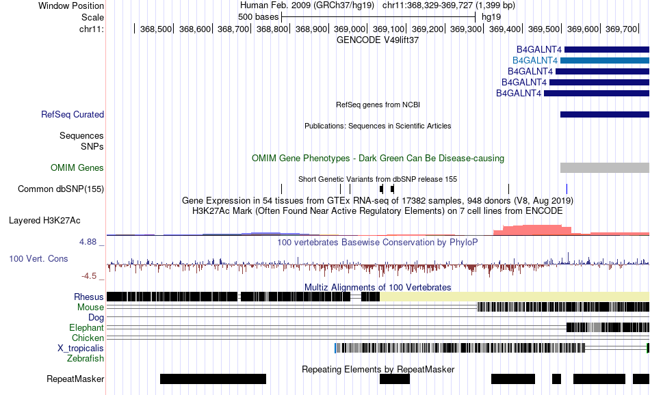Select the Common dbSNP(155) track label
Image resolution: width=650 pixels, height=395 pixels.
pyautogui.click(x=60, y=189)
